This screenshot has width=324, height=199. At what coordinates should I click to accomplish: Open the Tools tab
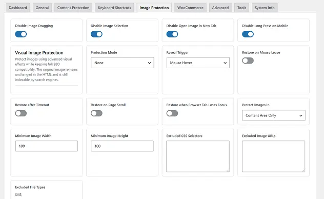(241, 8)
